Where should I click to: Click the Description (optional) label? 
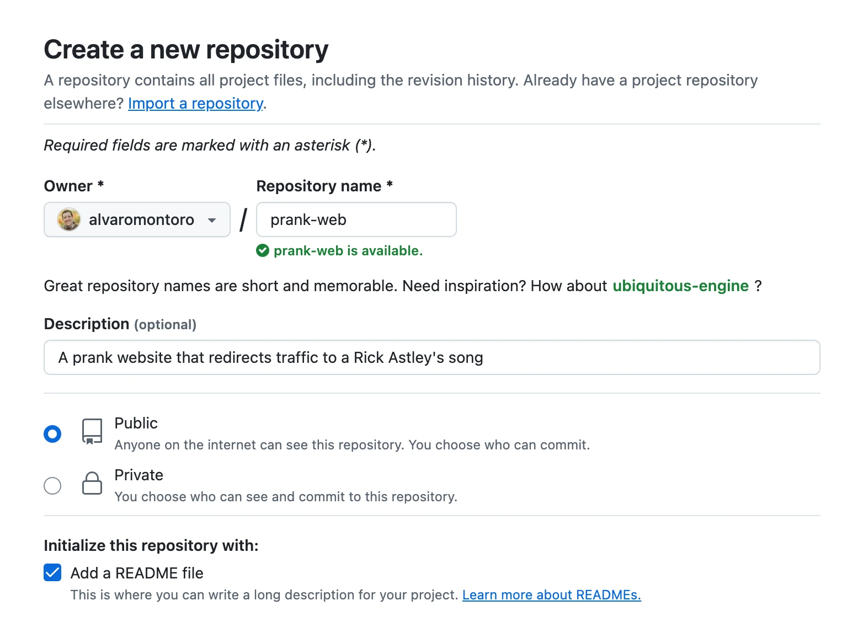click(120, 324)
